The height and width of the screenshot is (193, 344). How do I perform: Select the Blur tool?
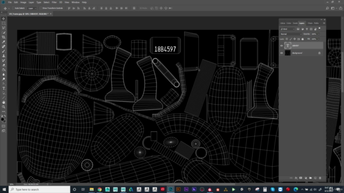pos(4,75)
